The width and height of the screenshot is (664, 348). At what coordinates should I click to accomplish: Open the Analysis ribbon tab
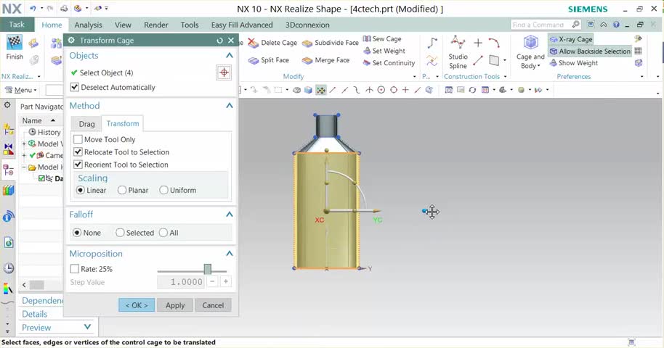(x=88, y=25)
